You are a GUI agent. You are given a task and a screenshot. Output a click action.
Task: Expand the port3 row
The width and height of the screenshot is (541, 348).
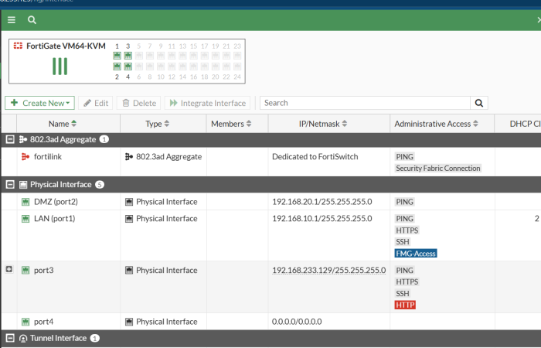pos(9,270)
